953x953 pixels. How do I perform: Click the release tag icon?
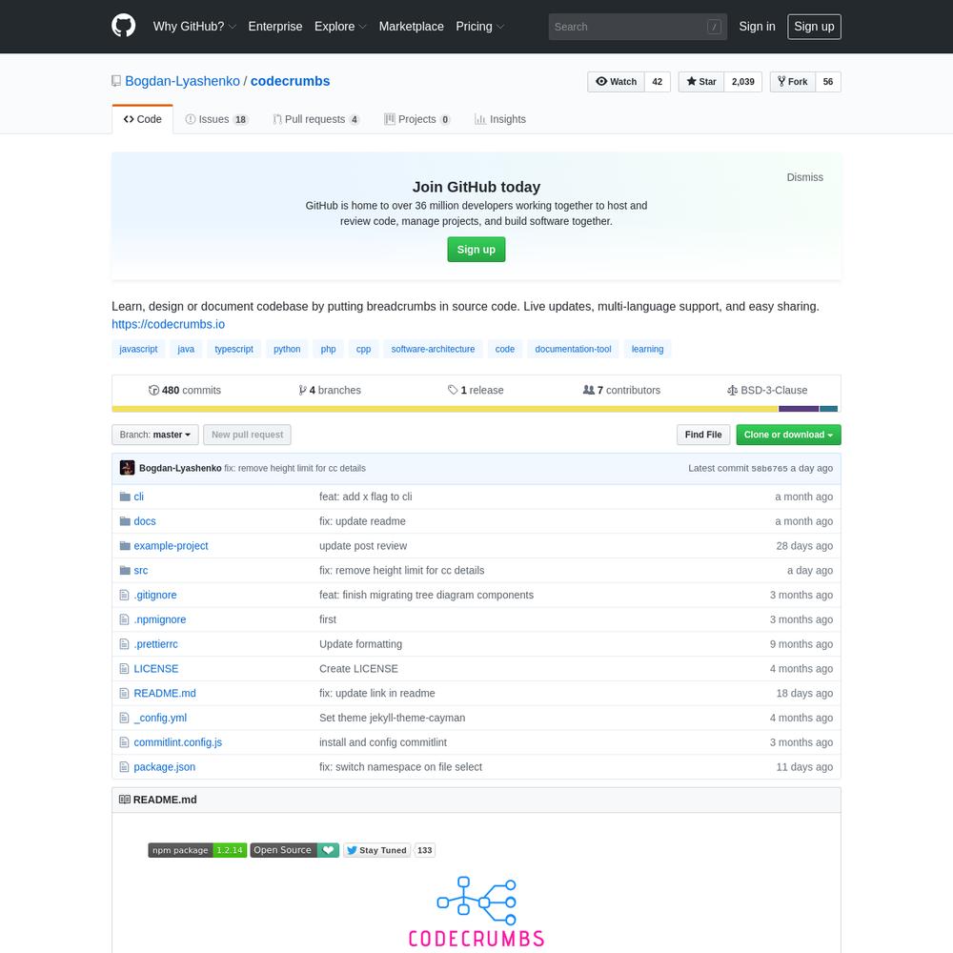tap(453, 390)
